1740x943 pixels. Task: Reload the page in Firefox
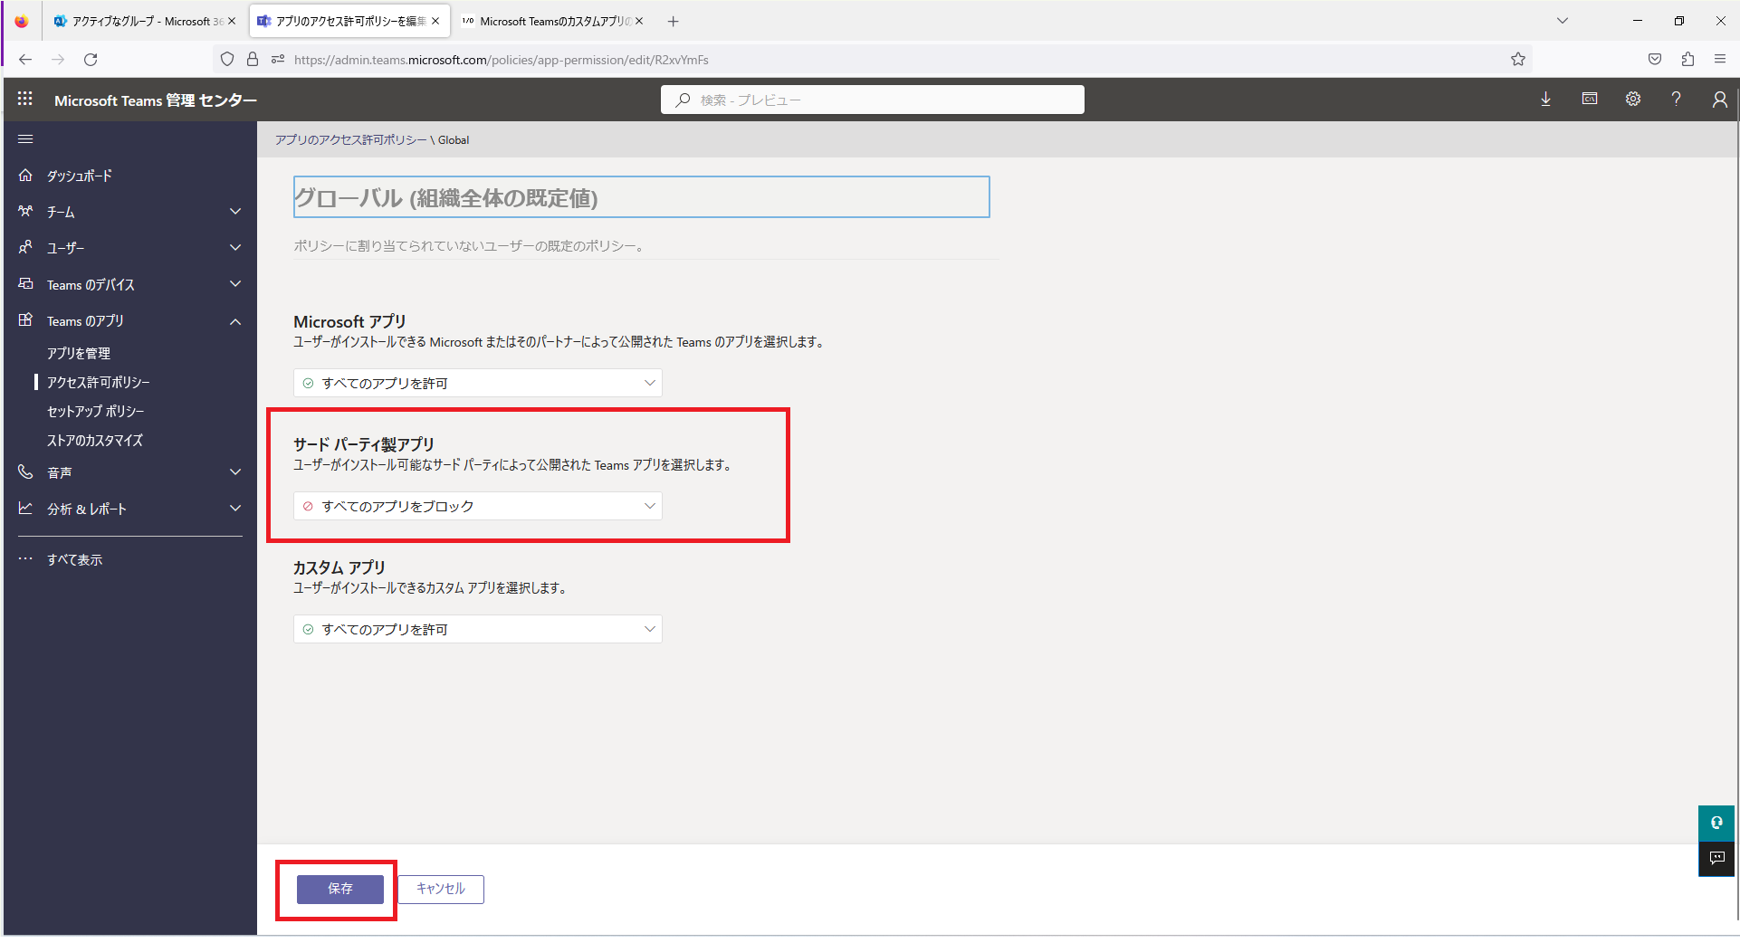pos(91,60)
